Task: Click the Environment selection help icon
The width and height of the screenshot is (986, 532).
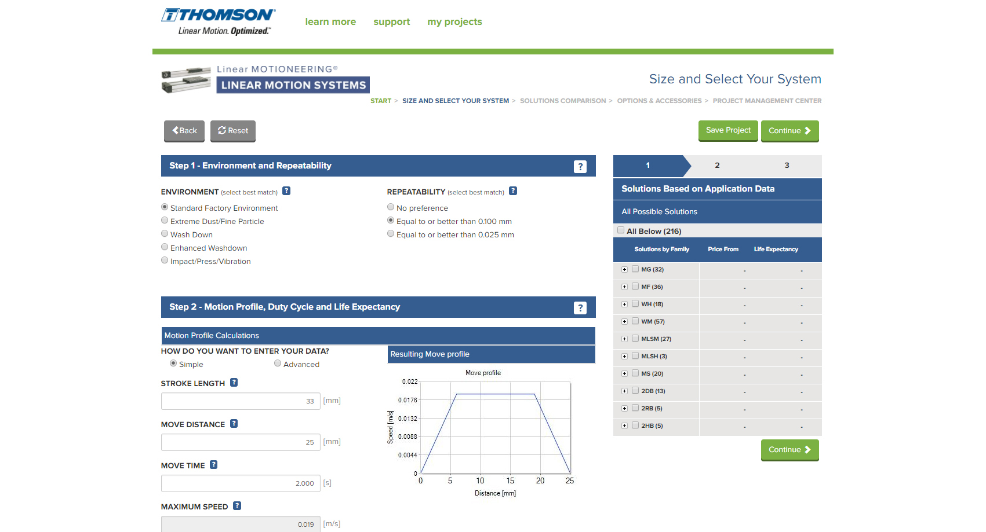Action: tap(286, 190)
